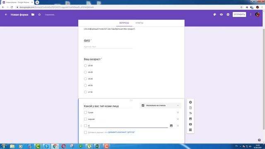Tick the checkbox of the option being typed
The image size is (265, 149).
(x=85, y=126)
